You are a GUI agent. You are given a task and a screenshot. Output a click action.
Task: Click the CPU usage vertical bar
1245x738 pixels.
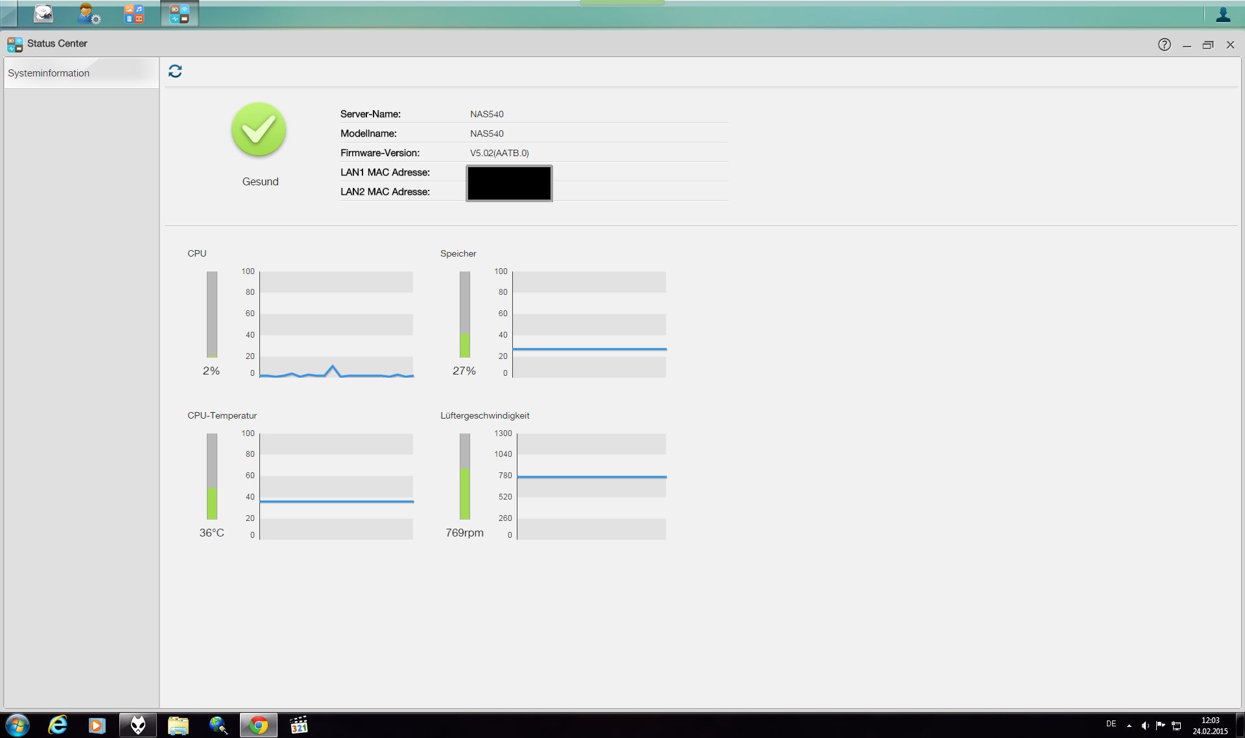coord(212,314)
